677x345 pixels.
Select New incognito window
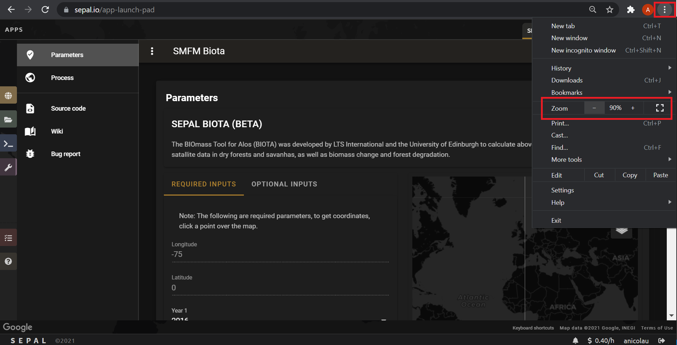click(604, 50)
